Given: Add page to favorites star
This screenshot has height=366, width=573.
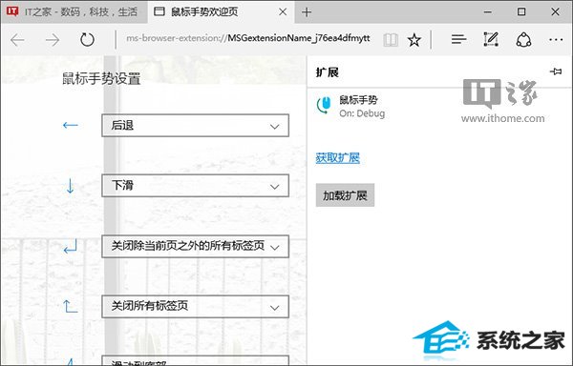Looking at the screenshot, I should pyautogui.click(x=414, y=40).
